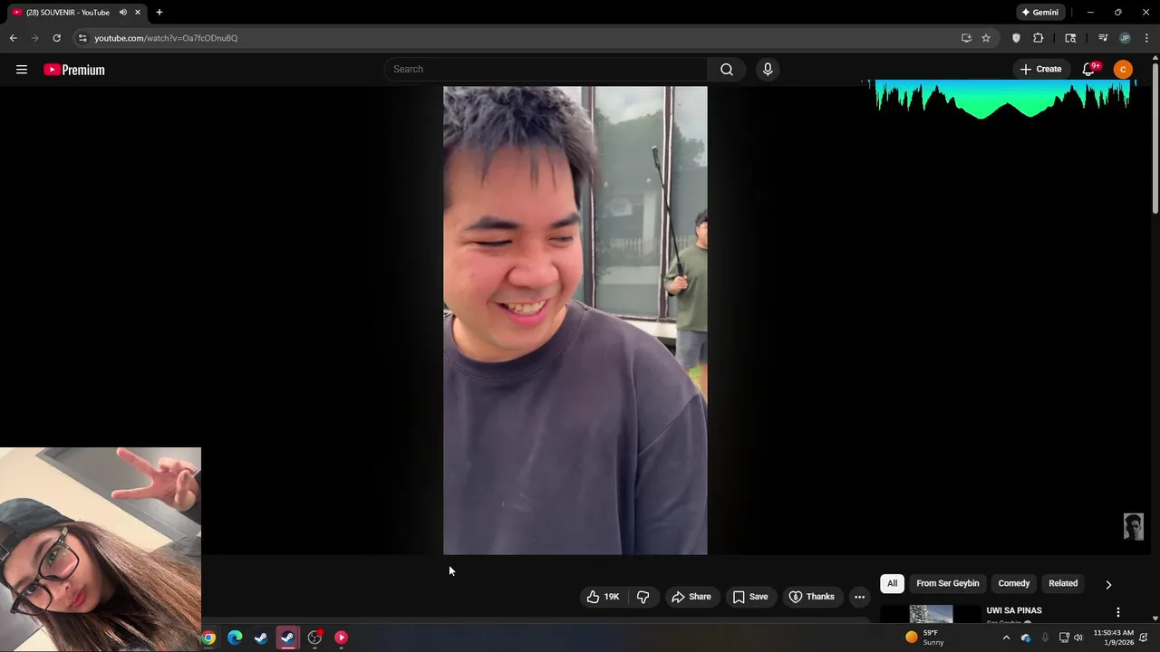This screenshot has width=1160, height=652.
Task: Open the JP Chrome profile menu
Action: [1125, 38]
